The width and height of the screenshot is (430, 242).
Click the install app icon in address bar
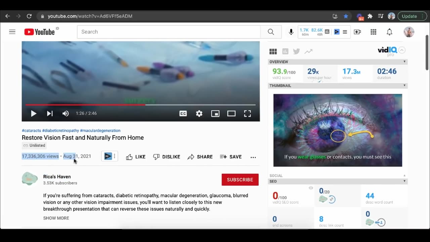click(x=335, y=16)
